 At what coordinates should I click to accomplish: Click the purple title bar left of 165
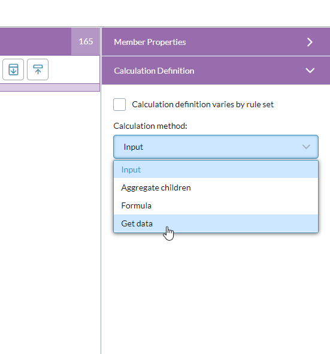tap(36, 41)
